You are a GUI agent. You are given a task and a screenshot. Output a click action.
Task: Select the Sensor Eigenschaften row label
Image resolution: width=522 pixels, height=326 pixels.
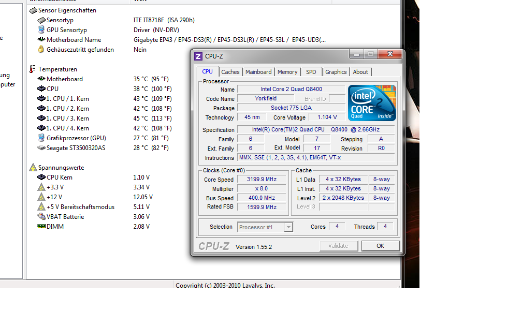click(67, 10)
